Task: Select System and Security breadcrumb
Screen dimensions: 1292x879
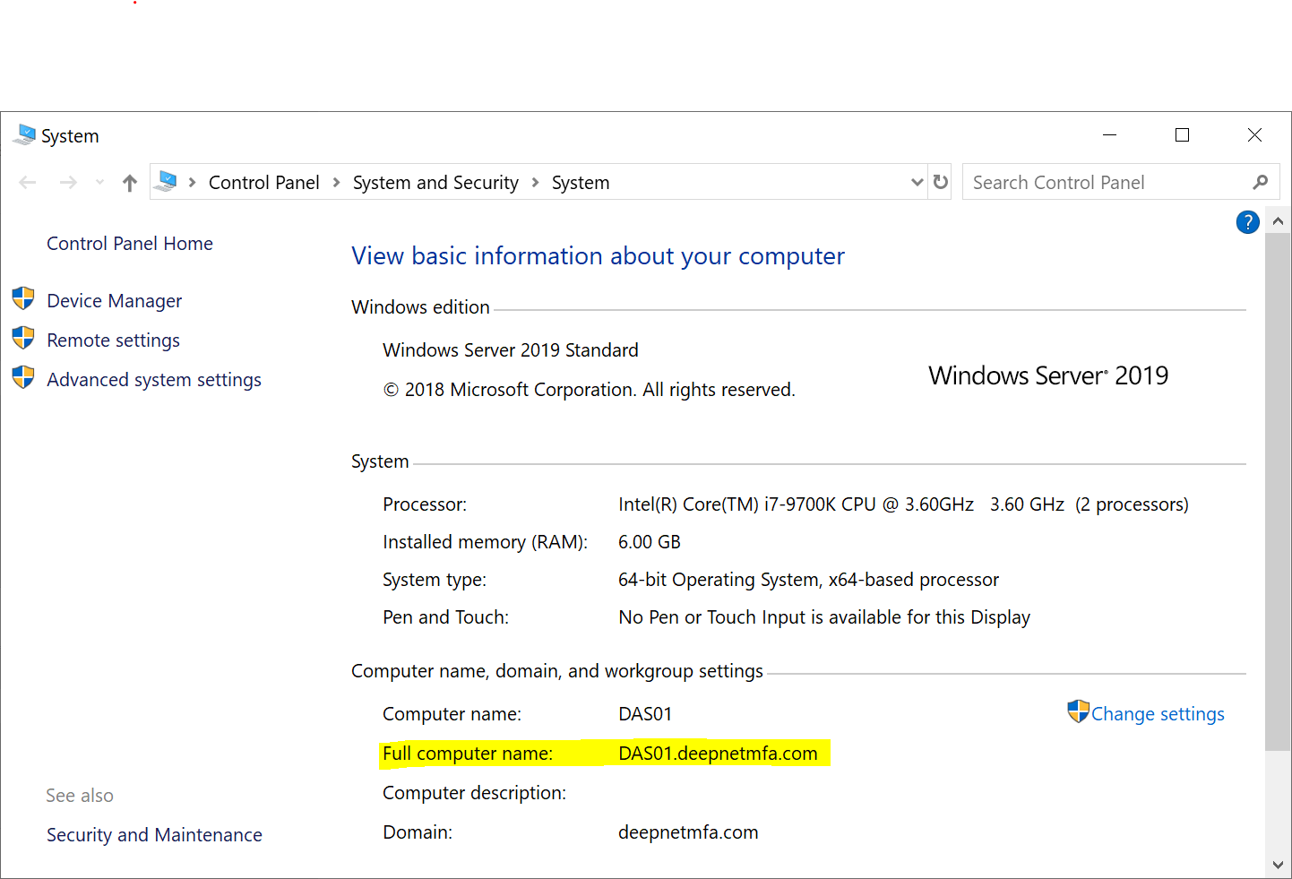Action: tap(435, 183)
